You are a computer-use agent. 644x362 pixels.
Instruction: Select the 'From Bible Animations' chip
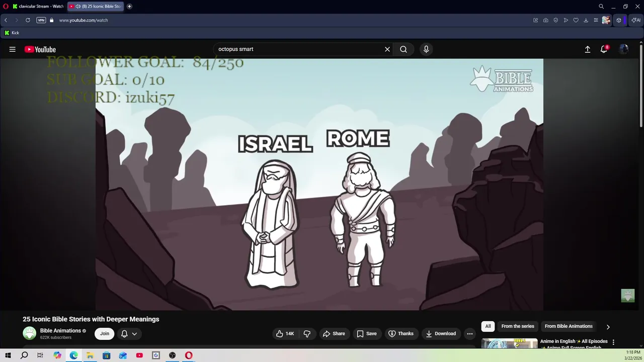(x=569, y=326)
